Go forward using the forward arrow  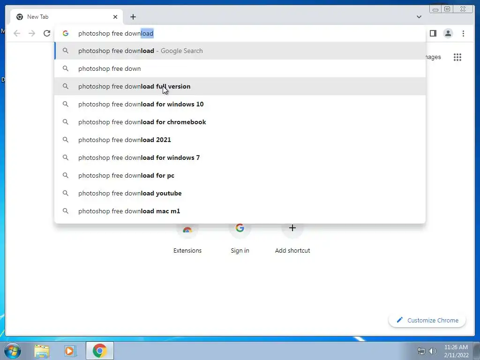coord(32,33)
